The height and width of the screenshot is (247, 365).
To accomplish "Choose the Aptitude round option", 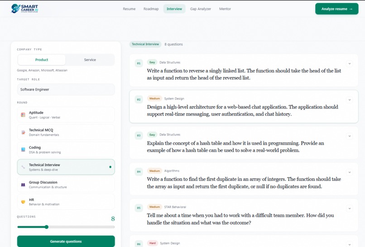I will pyautogui.click(x=66, y=114).
